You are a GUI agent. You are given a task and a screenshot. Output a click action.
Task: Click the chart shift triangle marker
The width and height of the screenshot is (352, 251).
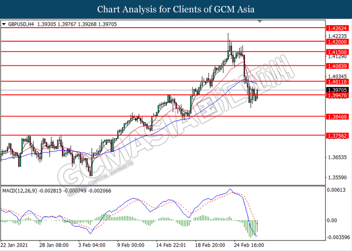coord(260,21)
